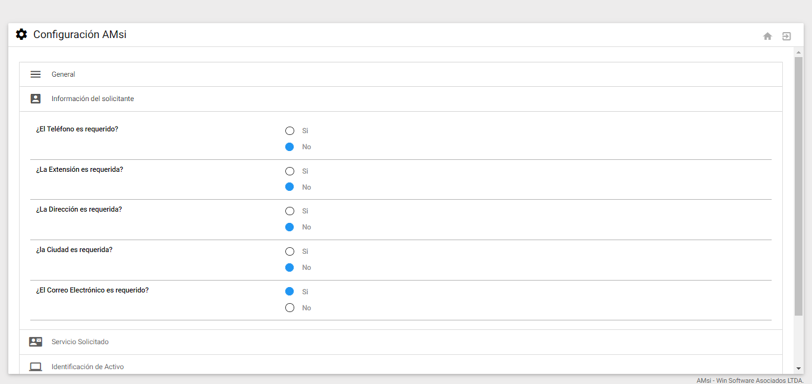This screenshot has width=812, height=384.
Task: Set Ciudad requerida to Si
Action: pyautogui.click(x=289, y=251)
